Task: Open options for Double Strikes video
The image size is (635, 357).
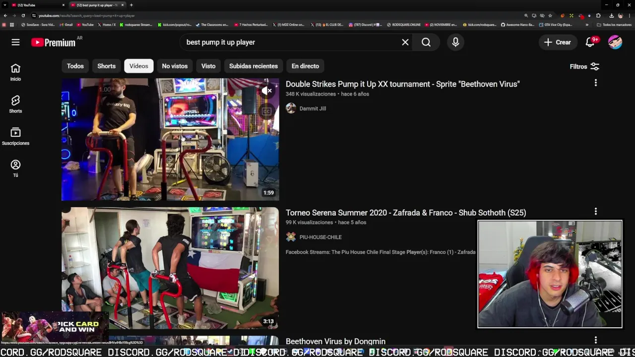Action: [x=596, y=83]
